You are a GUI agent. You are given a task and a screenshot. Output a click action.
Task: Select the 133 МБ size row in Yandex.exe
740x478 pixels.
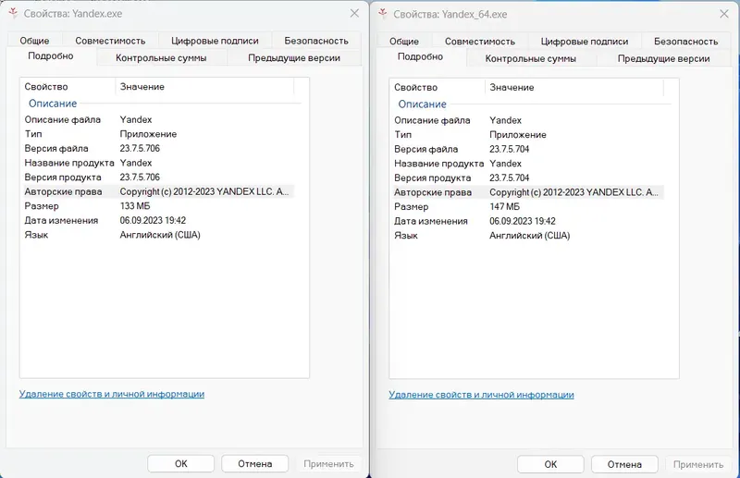point(139,206)
